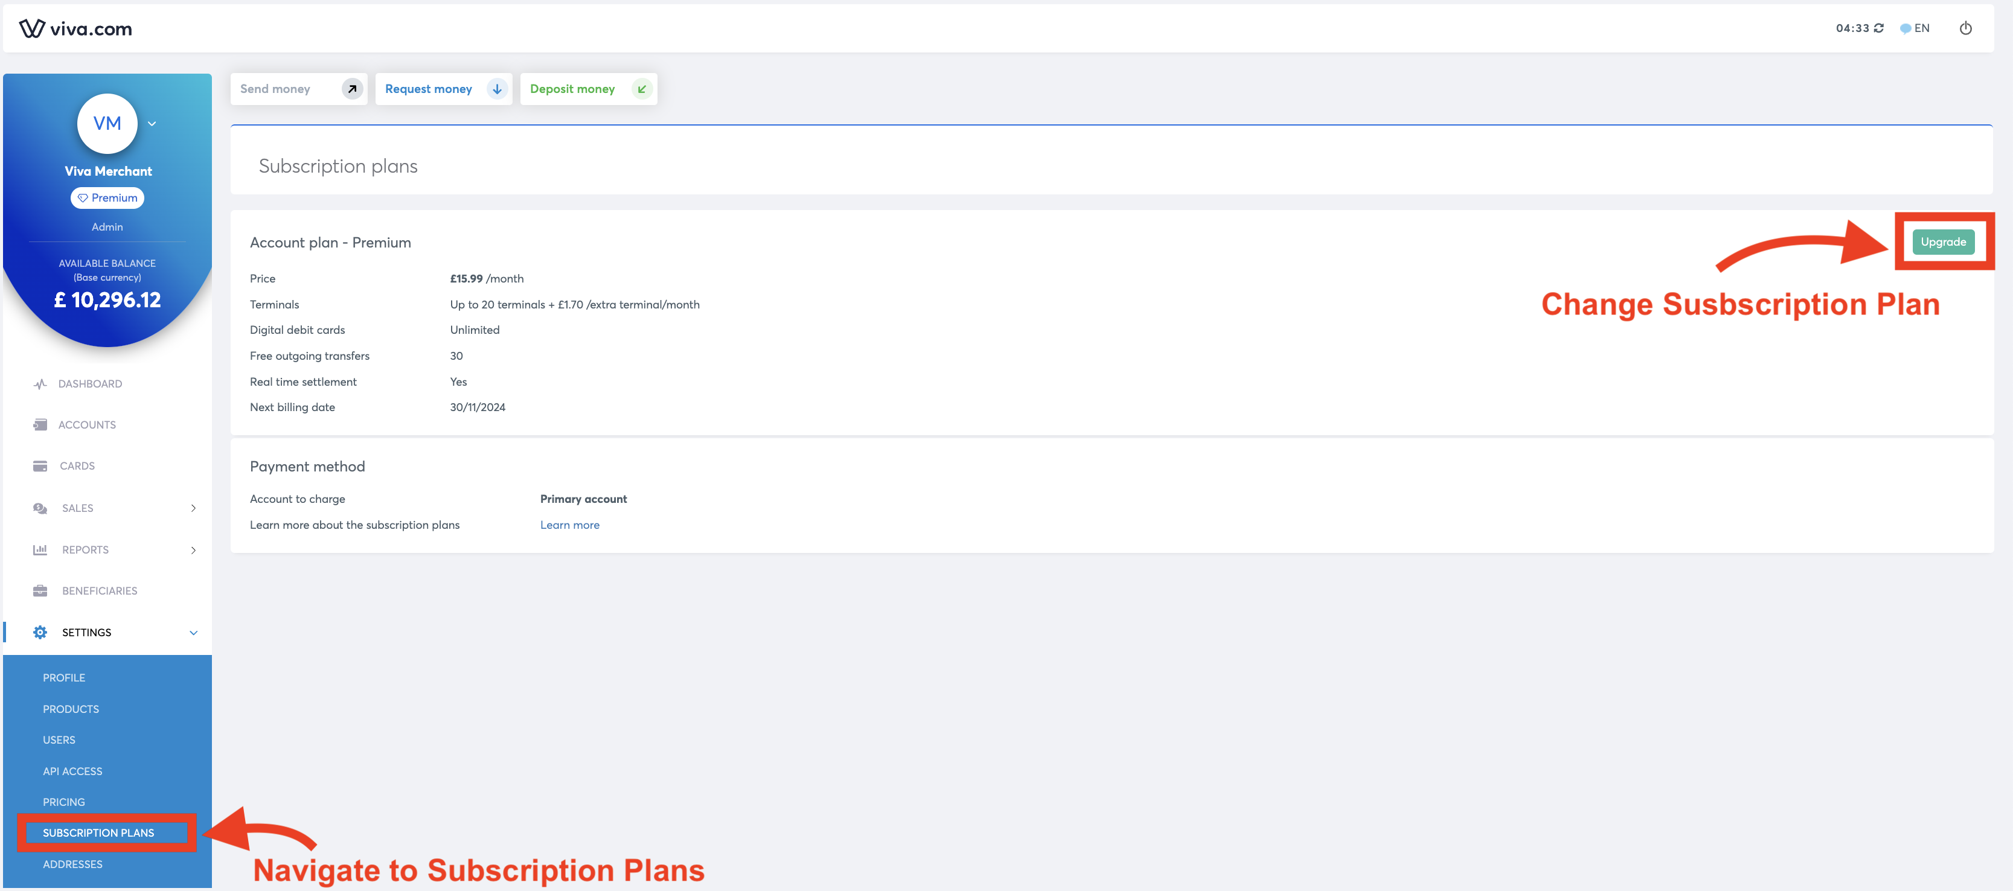Image resolution: width=2013 pixels, height=891 pixels.
Task: Click the Profile settings menu item
Action: [65, 678]
